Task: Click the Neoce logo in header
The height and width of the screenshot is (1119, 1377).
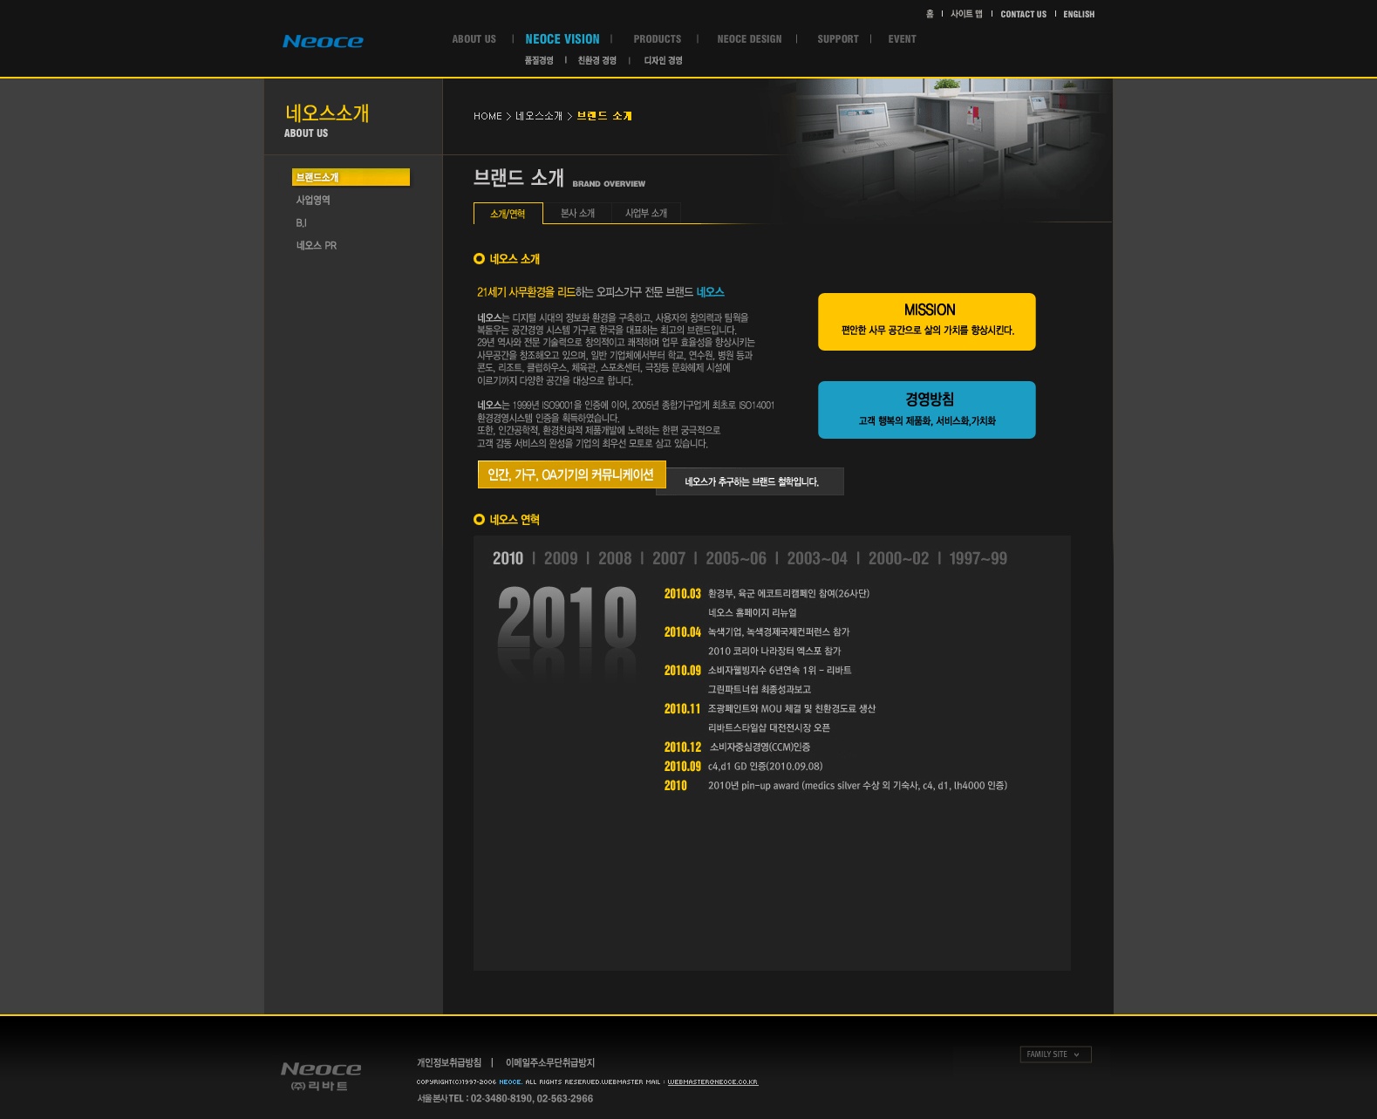Action: click(323, 41)
